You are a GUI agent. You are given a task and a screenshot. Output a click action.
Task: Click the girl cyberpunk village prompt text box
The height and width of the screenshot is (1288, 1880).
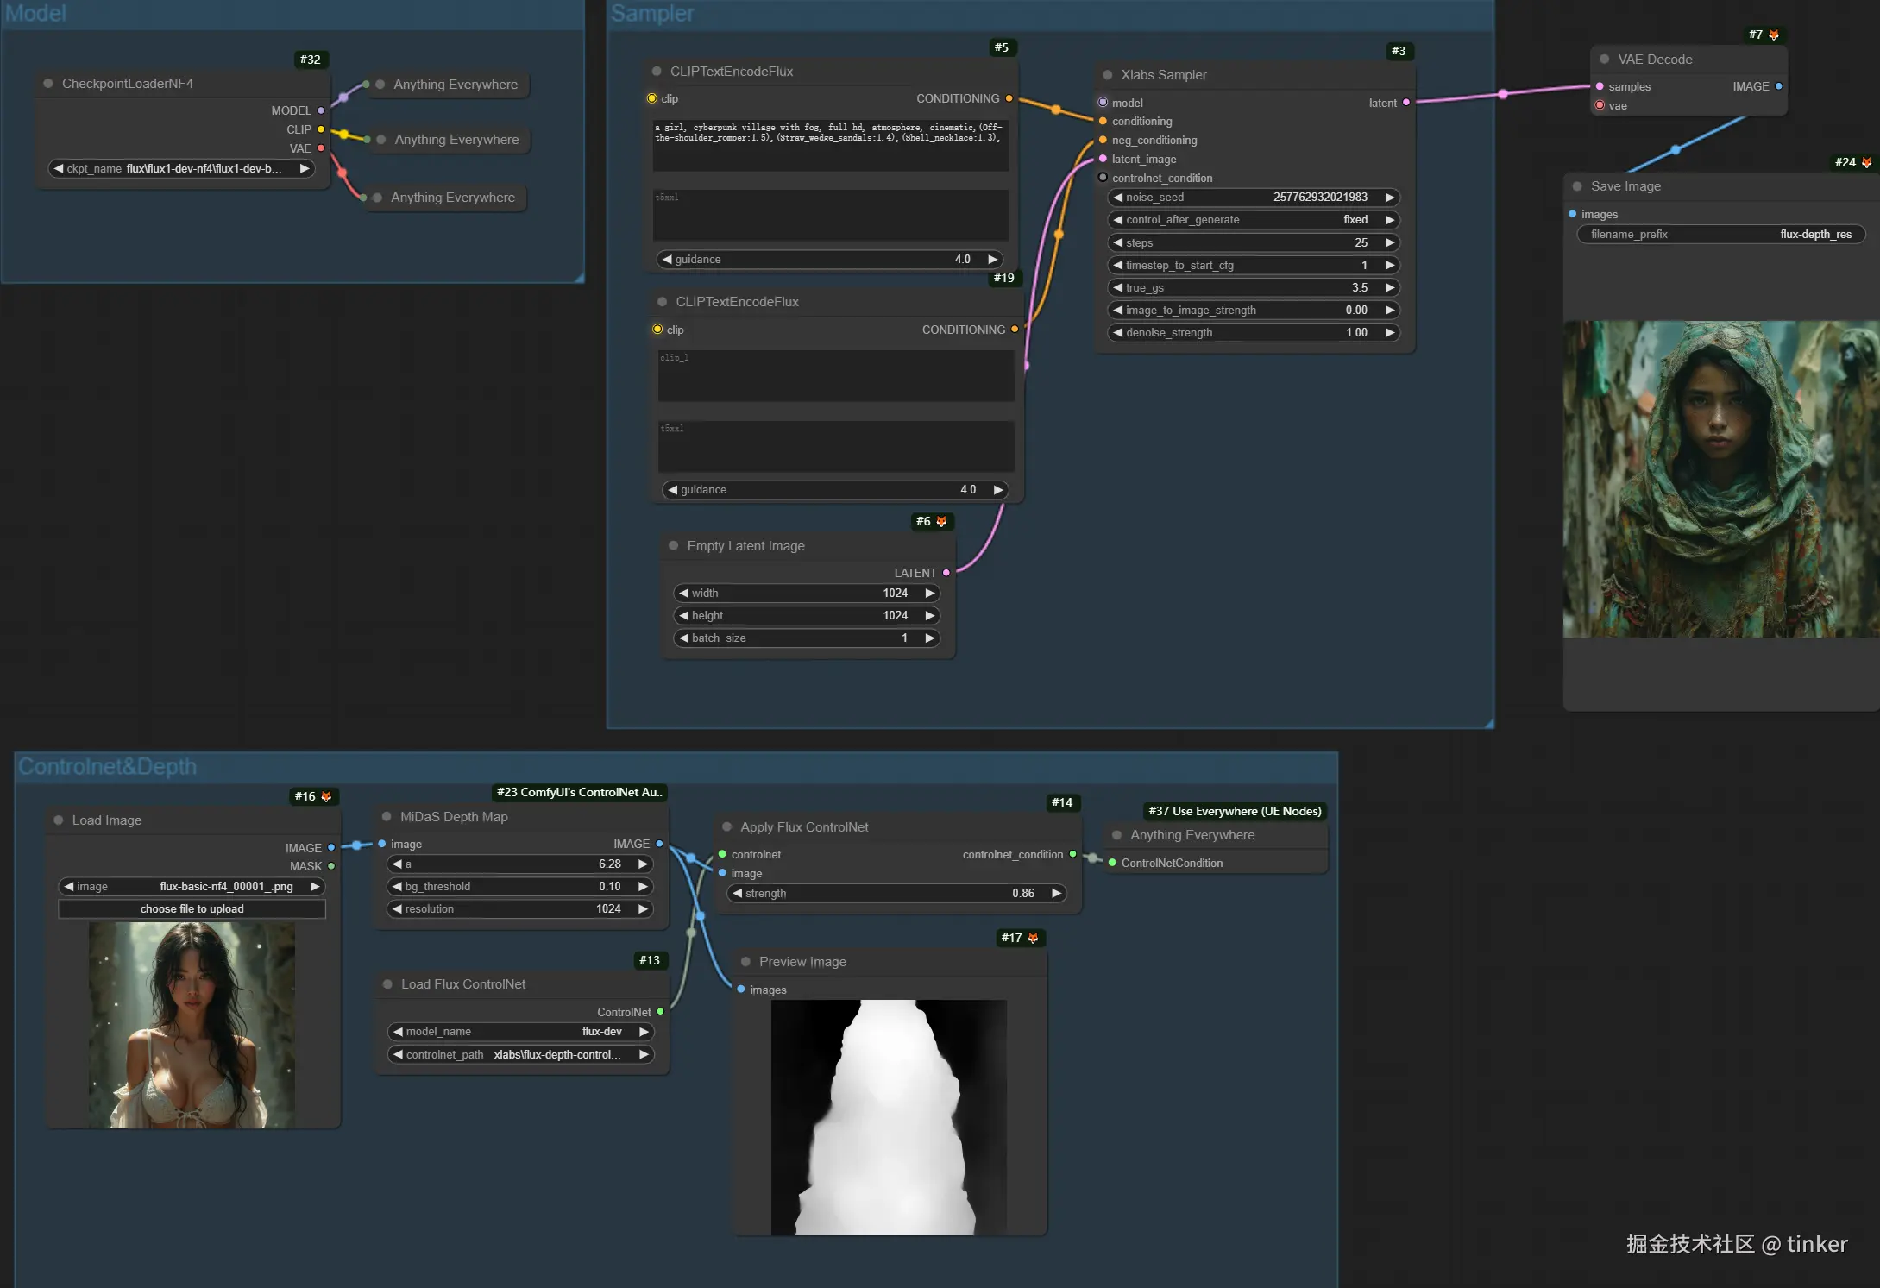829,143
